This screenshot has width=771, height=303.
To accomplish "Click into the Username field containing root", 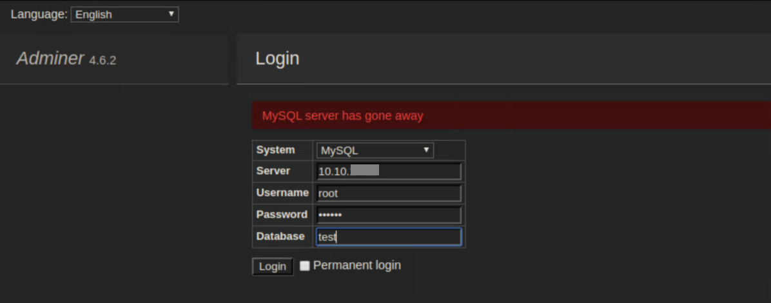I will (389, 193).
